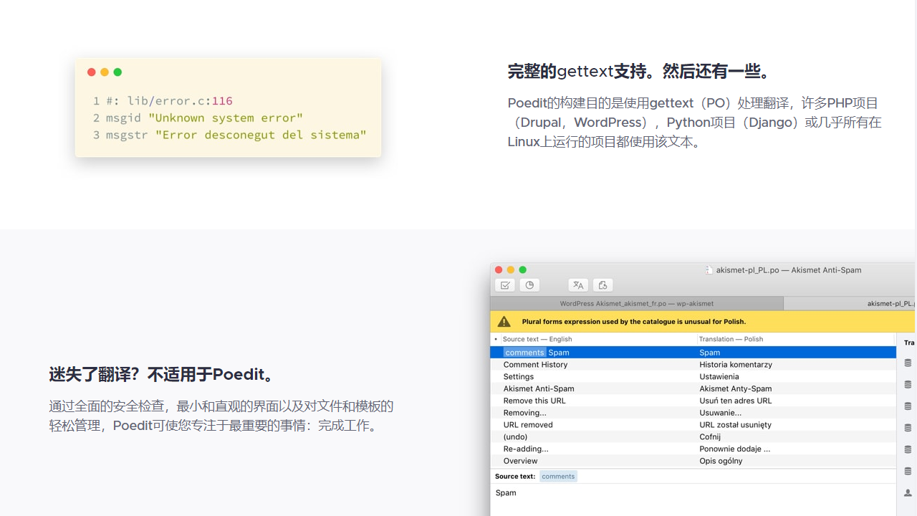Click the Pre-translate language icon in toolbar
This screenshot has height=516, width=917.
(578, 285)
